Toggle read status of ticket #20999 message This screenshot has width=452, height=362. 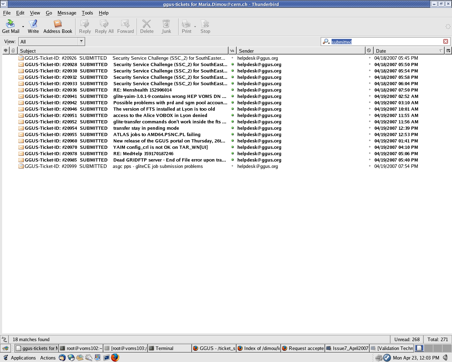[232, 166]
